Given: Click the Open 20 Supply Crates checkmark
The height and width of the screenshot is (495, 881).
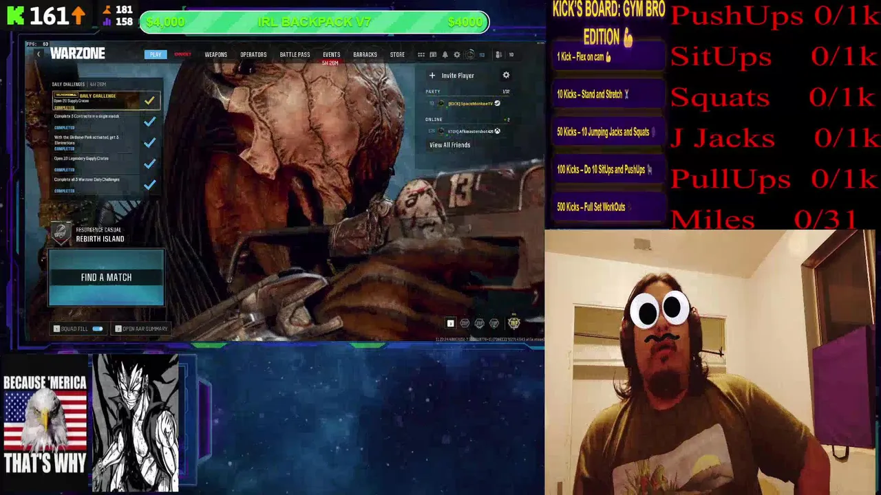Looking at the screenshot, I should point(149,101).
